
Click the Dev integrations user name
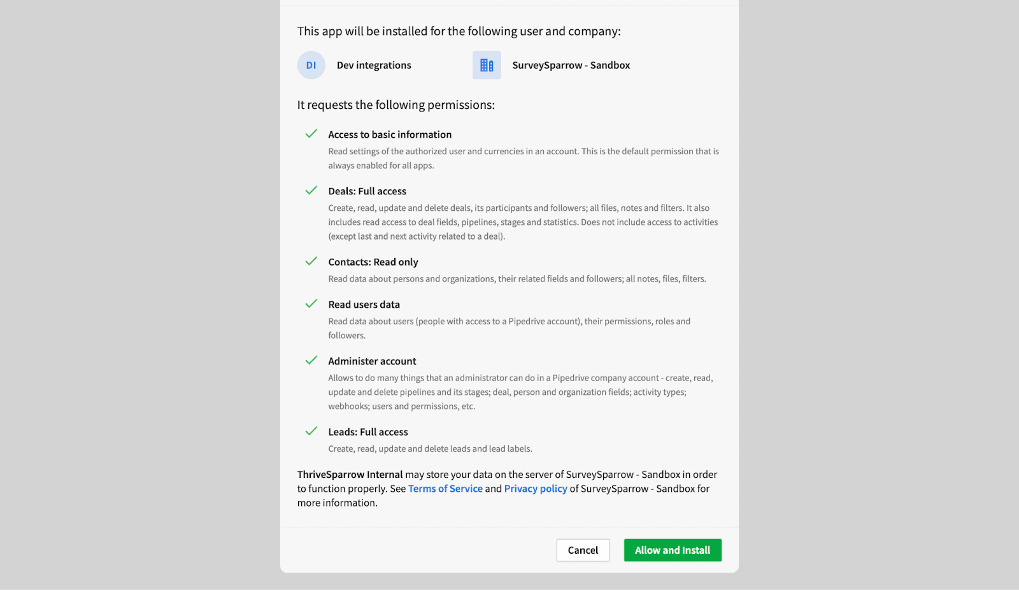[x=374, y=65]
